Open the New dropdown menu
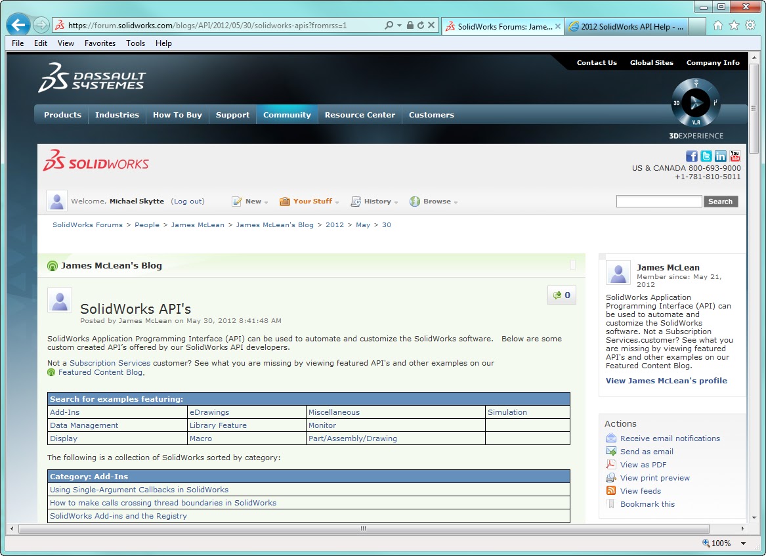The height and width of the screenshot is (556, 766). pyautogui.click(x=249, y=202)
